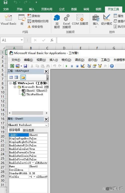Image resolution: width=125 pixels, height=193 pixels.
Task: Open the 插入 controls dropdown
Action: pos(96,21)
